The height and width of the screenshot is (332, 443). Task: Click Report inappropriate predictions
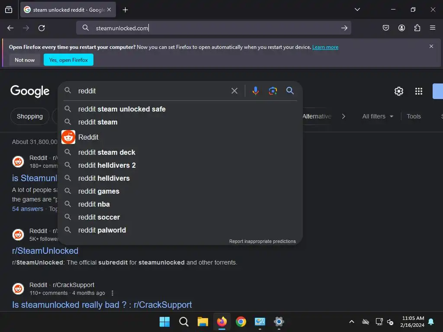[x=262, y=241]
